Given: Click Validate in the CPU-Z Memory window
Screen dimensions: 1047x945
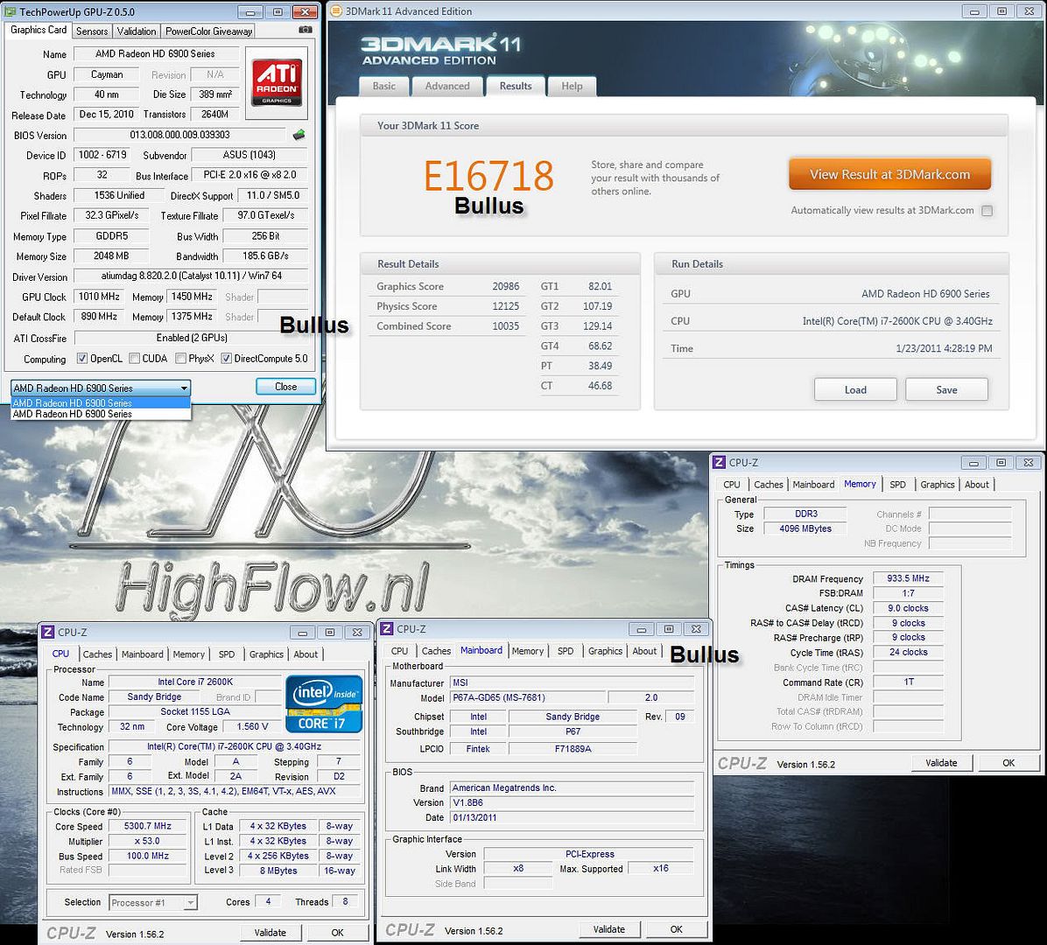Looking at the screenshot, I should click(x=941, y=763).
